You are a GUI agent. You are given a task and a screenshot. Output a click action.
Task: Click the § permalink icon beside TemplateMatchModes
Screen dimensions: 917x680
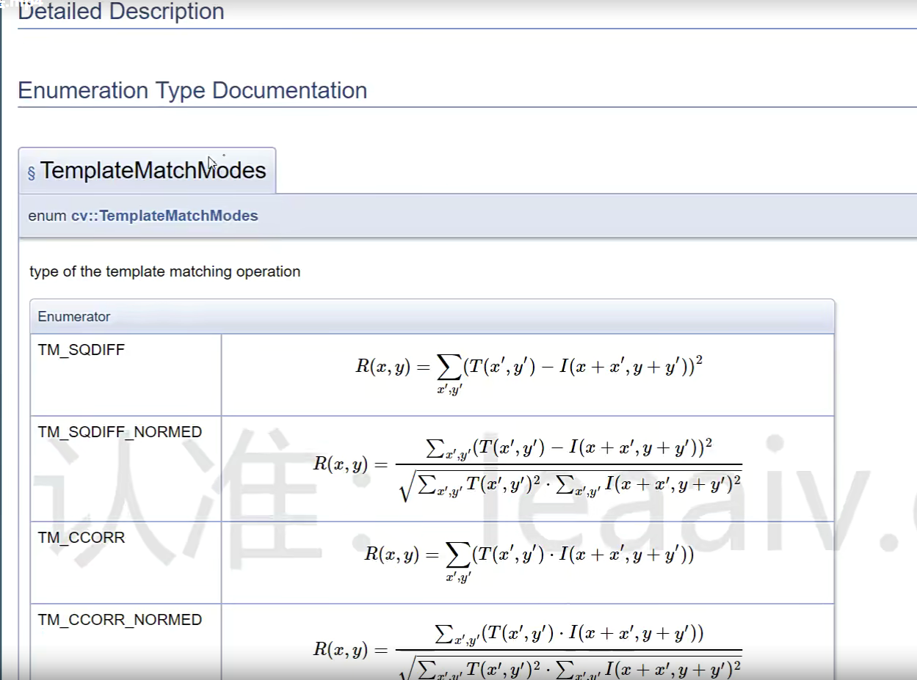point(32,172)
